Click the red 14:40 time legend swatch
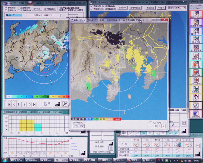This screenshot has height=163, width=203. point(117,119)
